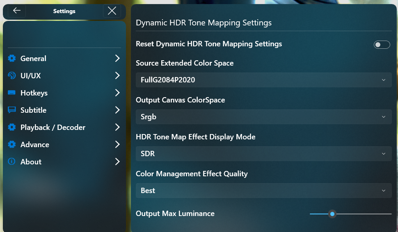Click the General gear icon
Viewport: 398px width, 232px height.
[x=11, y=58]
